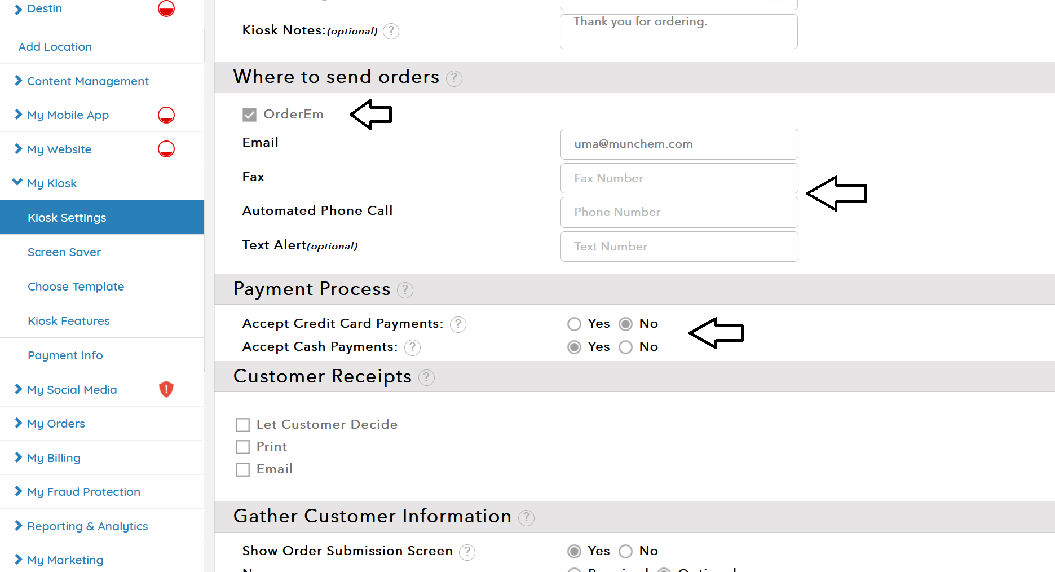1055x572 pixels.
Task: Open Customer Receipts help icon
Action: [426, 377]
